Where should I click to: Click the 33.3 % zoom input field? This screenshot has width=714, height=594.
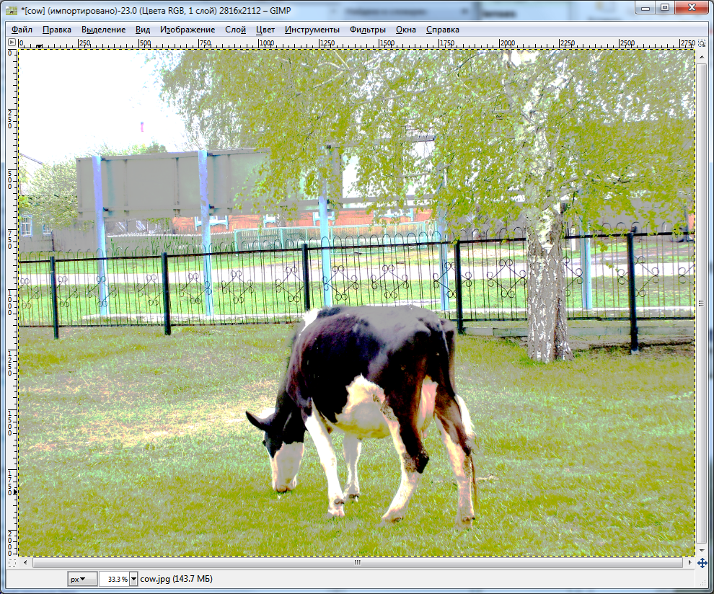click(115, 579)
